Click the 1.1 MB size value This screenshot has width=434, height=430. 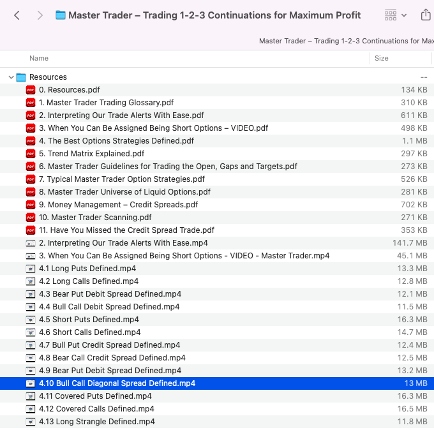415,141
